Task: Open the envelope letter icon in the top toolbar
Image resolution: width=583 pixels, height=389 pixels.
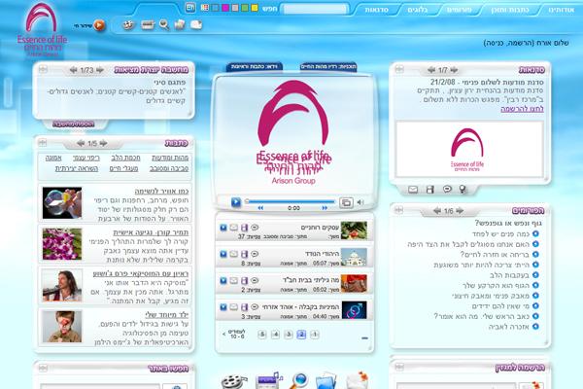Action: click(x=196, y=24)
